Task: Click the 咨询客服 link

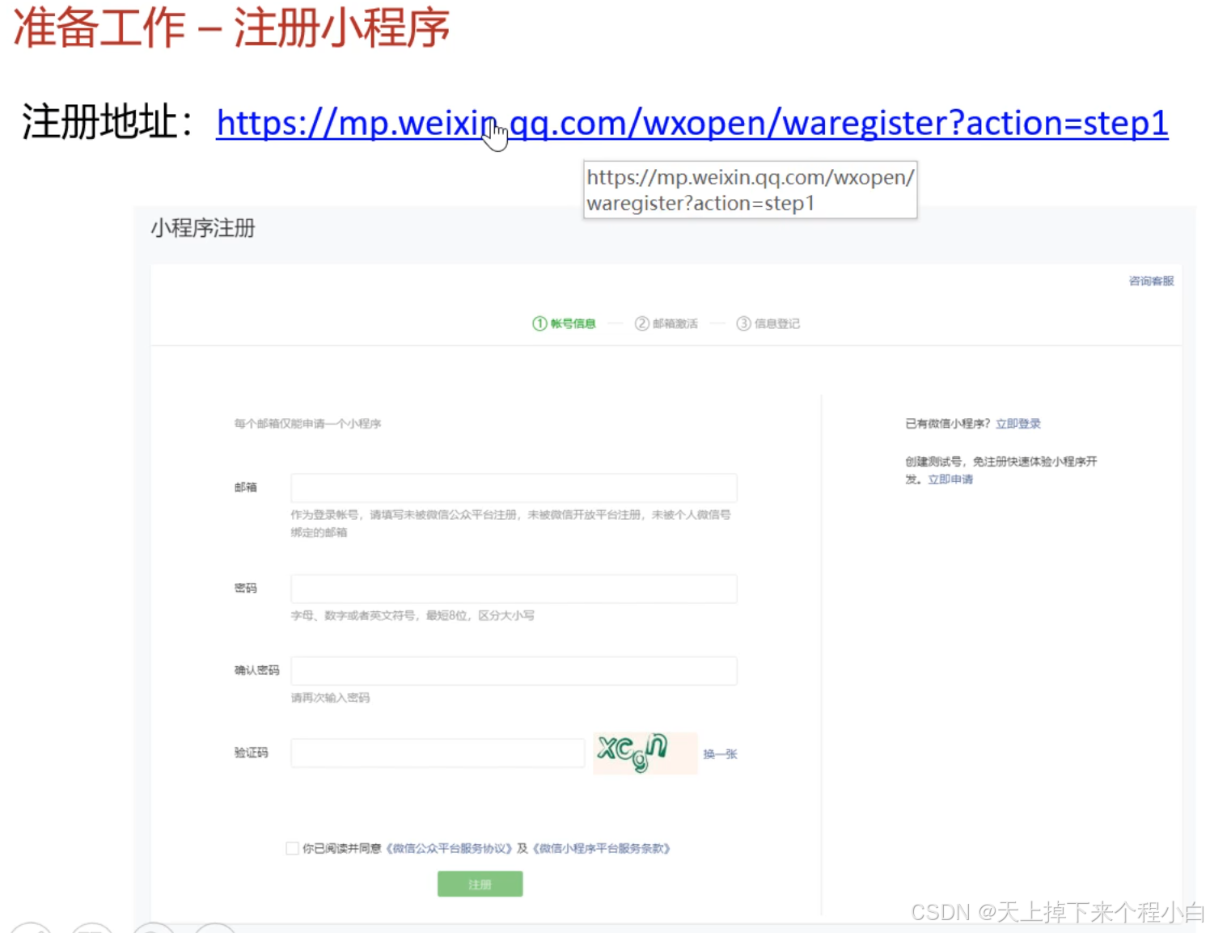Action: coord(1151,281)
